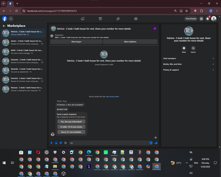Click the buyer's phone number message bubble

tap(62, 109)
